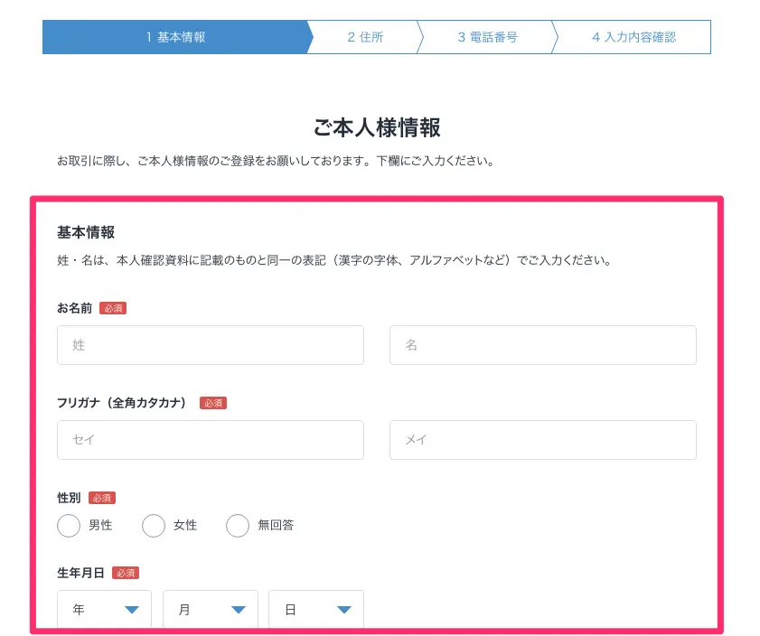Click the 女性 option label text
The image size is (760, 636).
click(x=185, y=525)
